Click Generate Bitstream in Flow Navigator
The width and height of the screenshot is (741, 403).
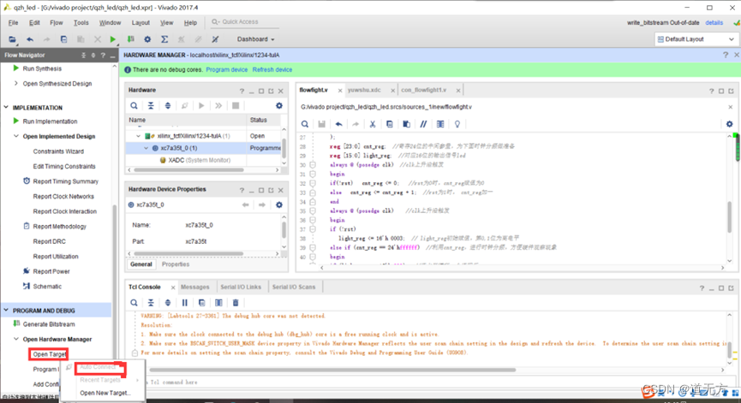[49, 324]
